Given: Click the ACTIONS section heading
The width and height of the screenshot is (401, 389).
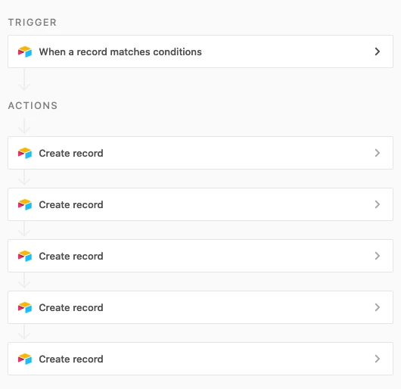Looking at the screenshot, I should (33, 106).
